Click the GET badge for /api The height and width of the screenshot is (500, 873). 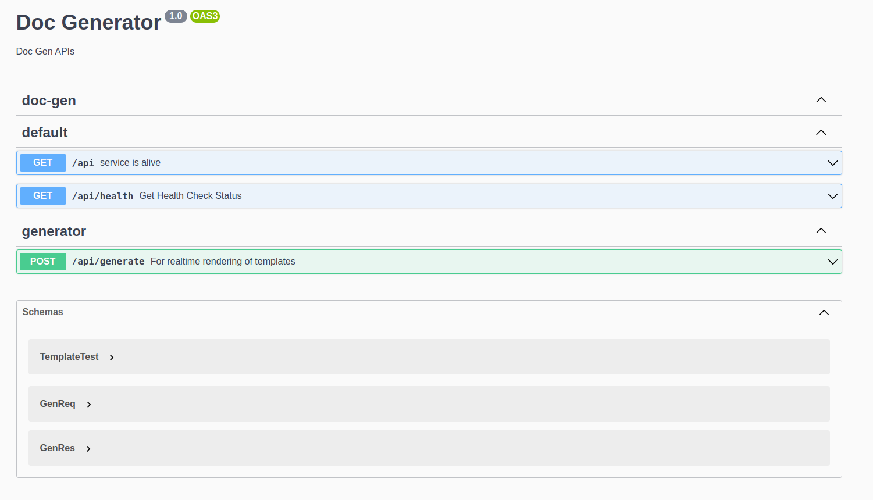43,163
